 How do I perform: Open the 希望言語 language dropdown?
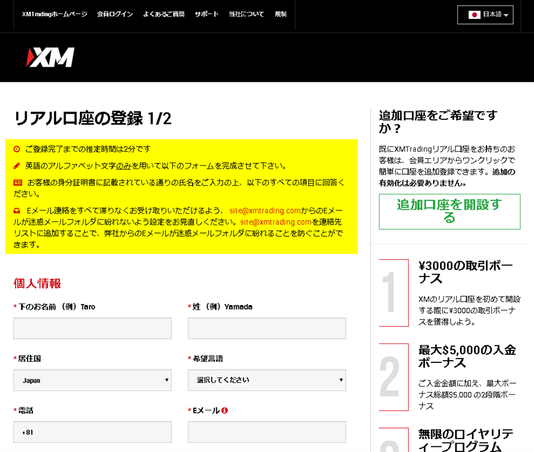266,380
